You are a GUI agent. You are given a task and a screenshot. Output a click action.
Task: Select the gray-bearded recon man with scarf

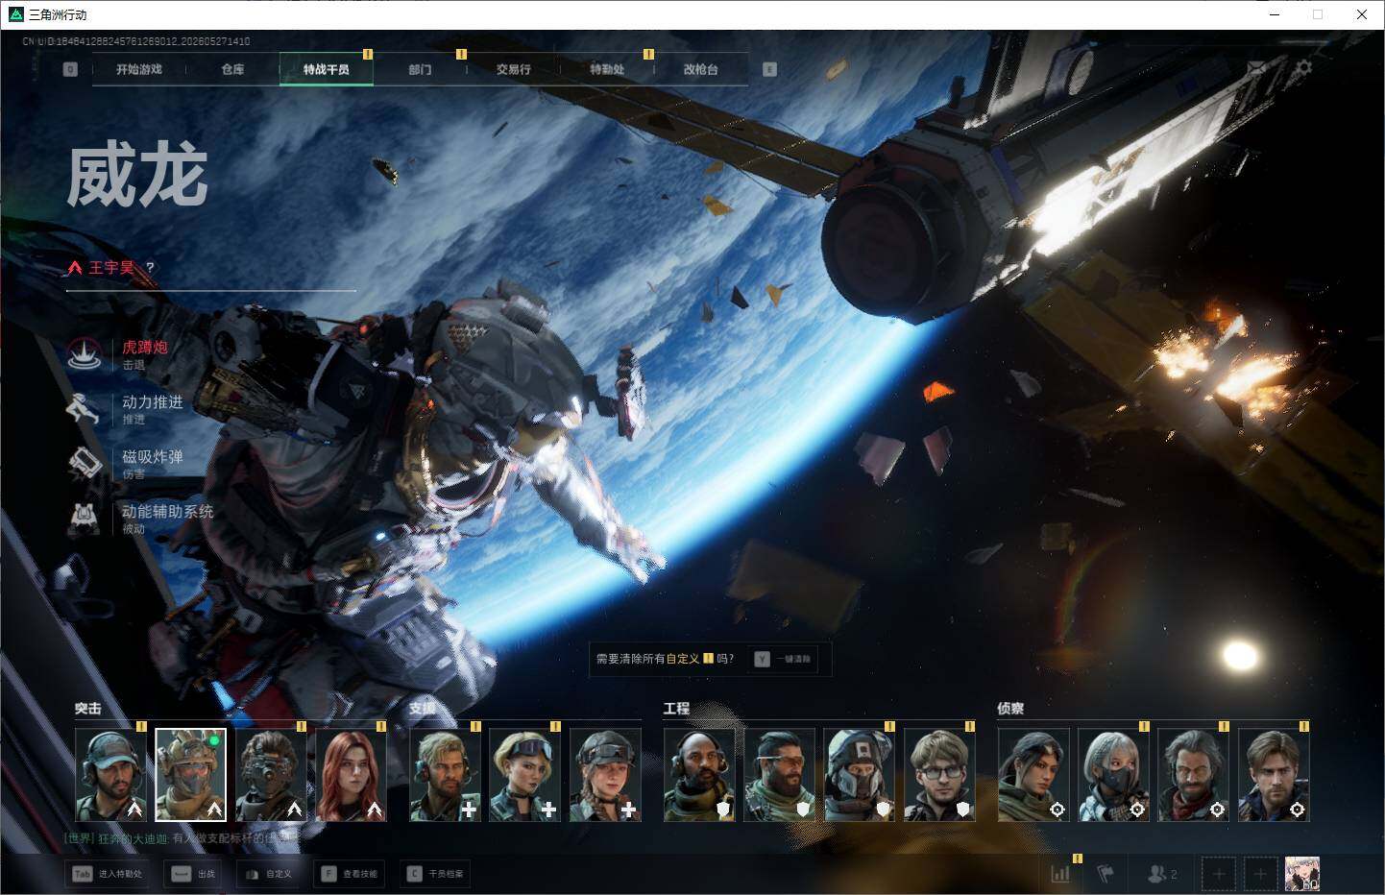point(1194,775)
